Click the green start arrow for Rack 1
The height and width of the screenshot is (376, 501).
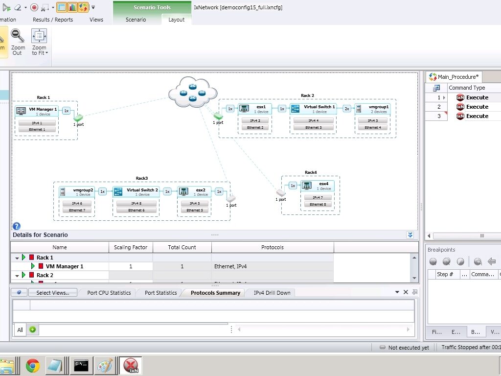[24, 258]
